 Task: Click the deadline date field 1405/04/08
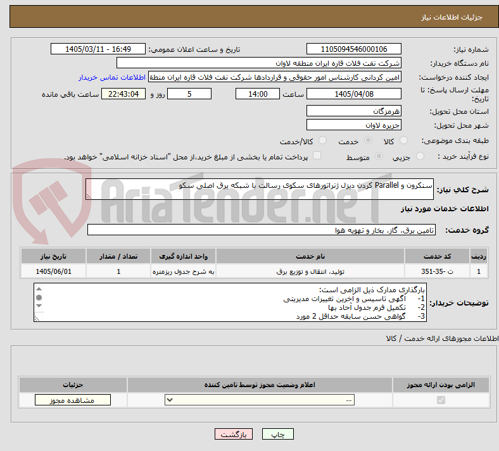(x=353, y=94)
